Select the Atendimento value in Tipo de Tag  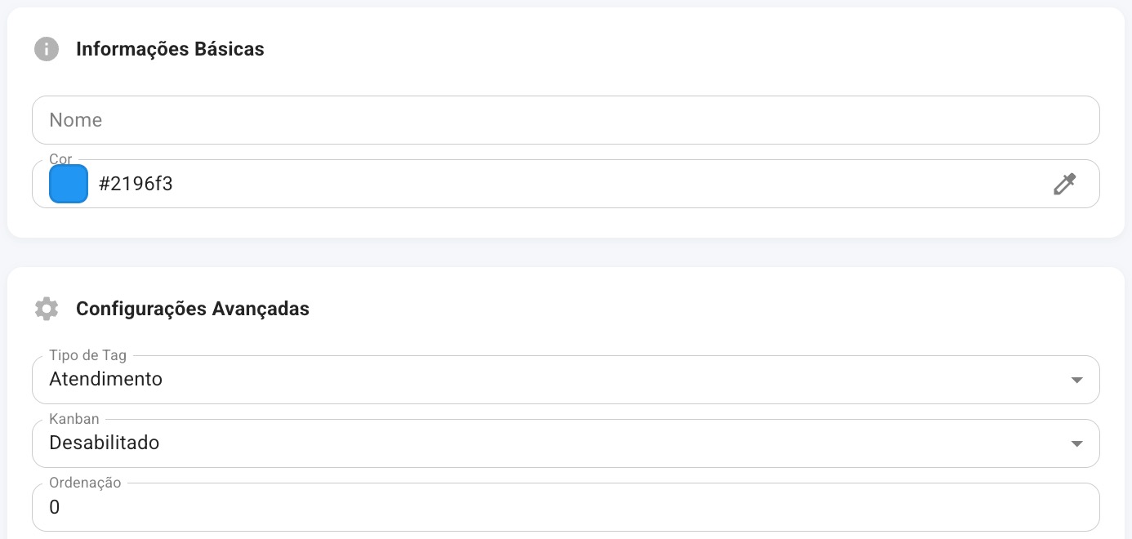coord(106,379)
